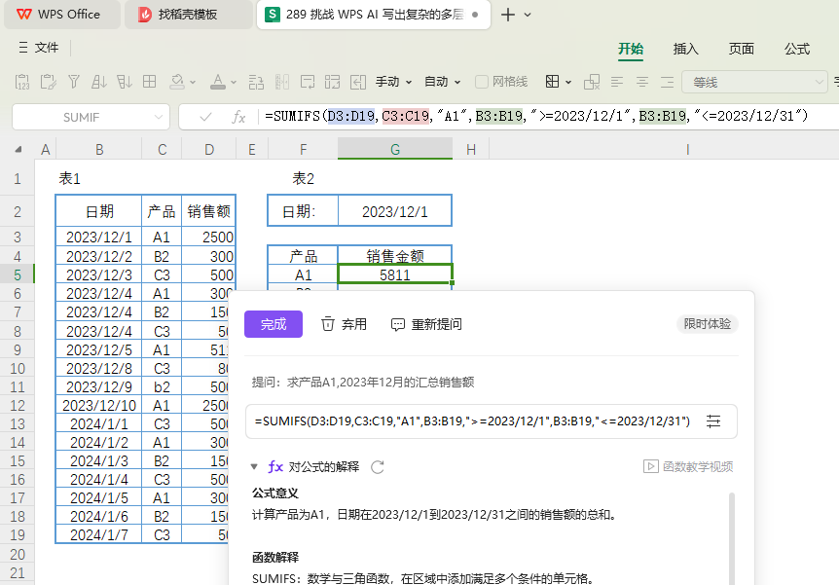Click the align left icon
The width and height of the screenshot is (839, 585).
click(x=617, y=82)
